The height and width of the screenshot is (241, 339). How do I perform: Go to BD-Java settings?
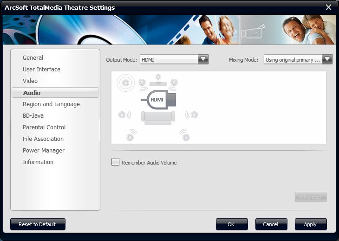pyautogui.click(x=33, y=116)
